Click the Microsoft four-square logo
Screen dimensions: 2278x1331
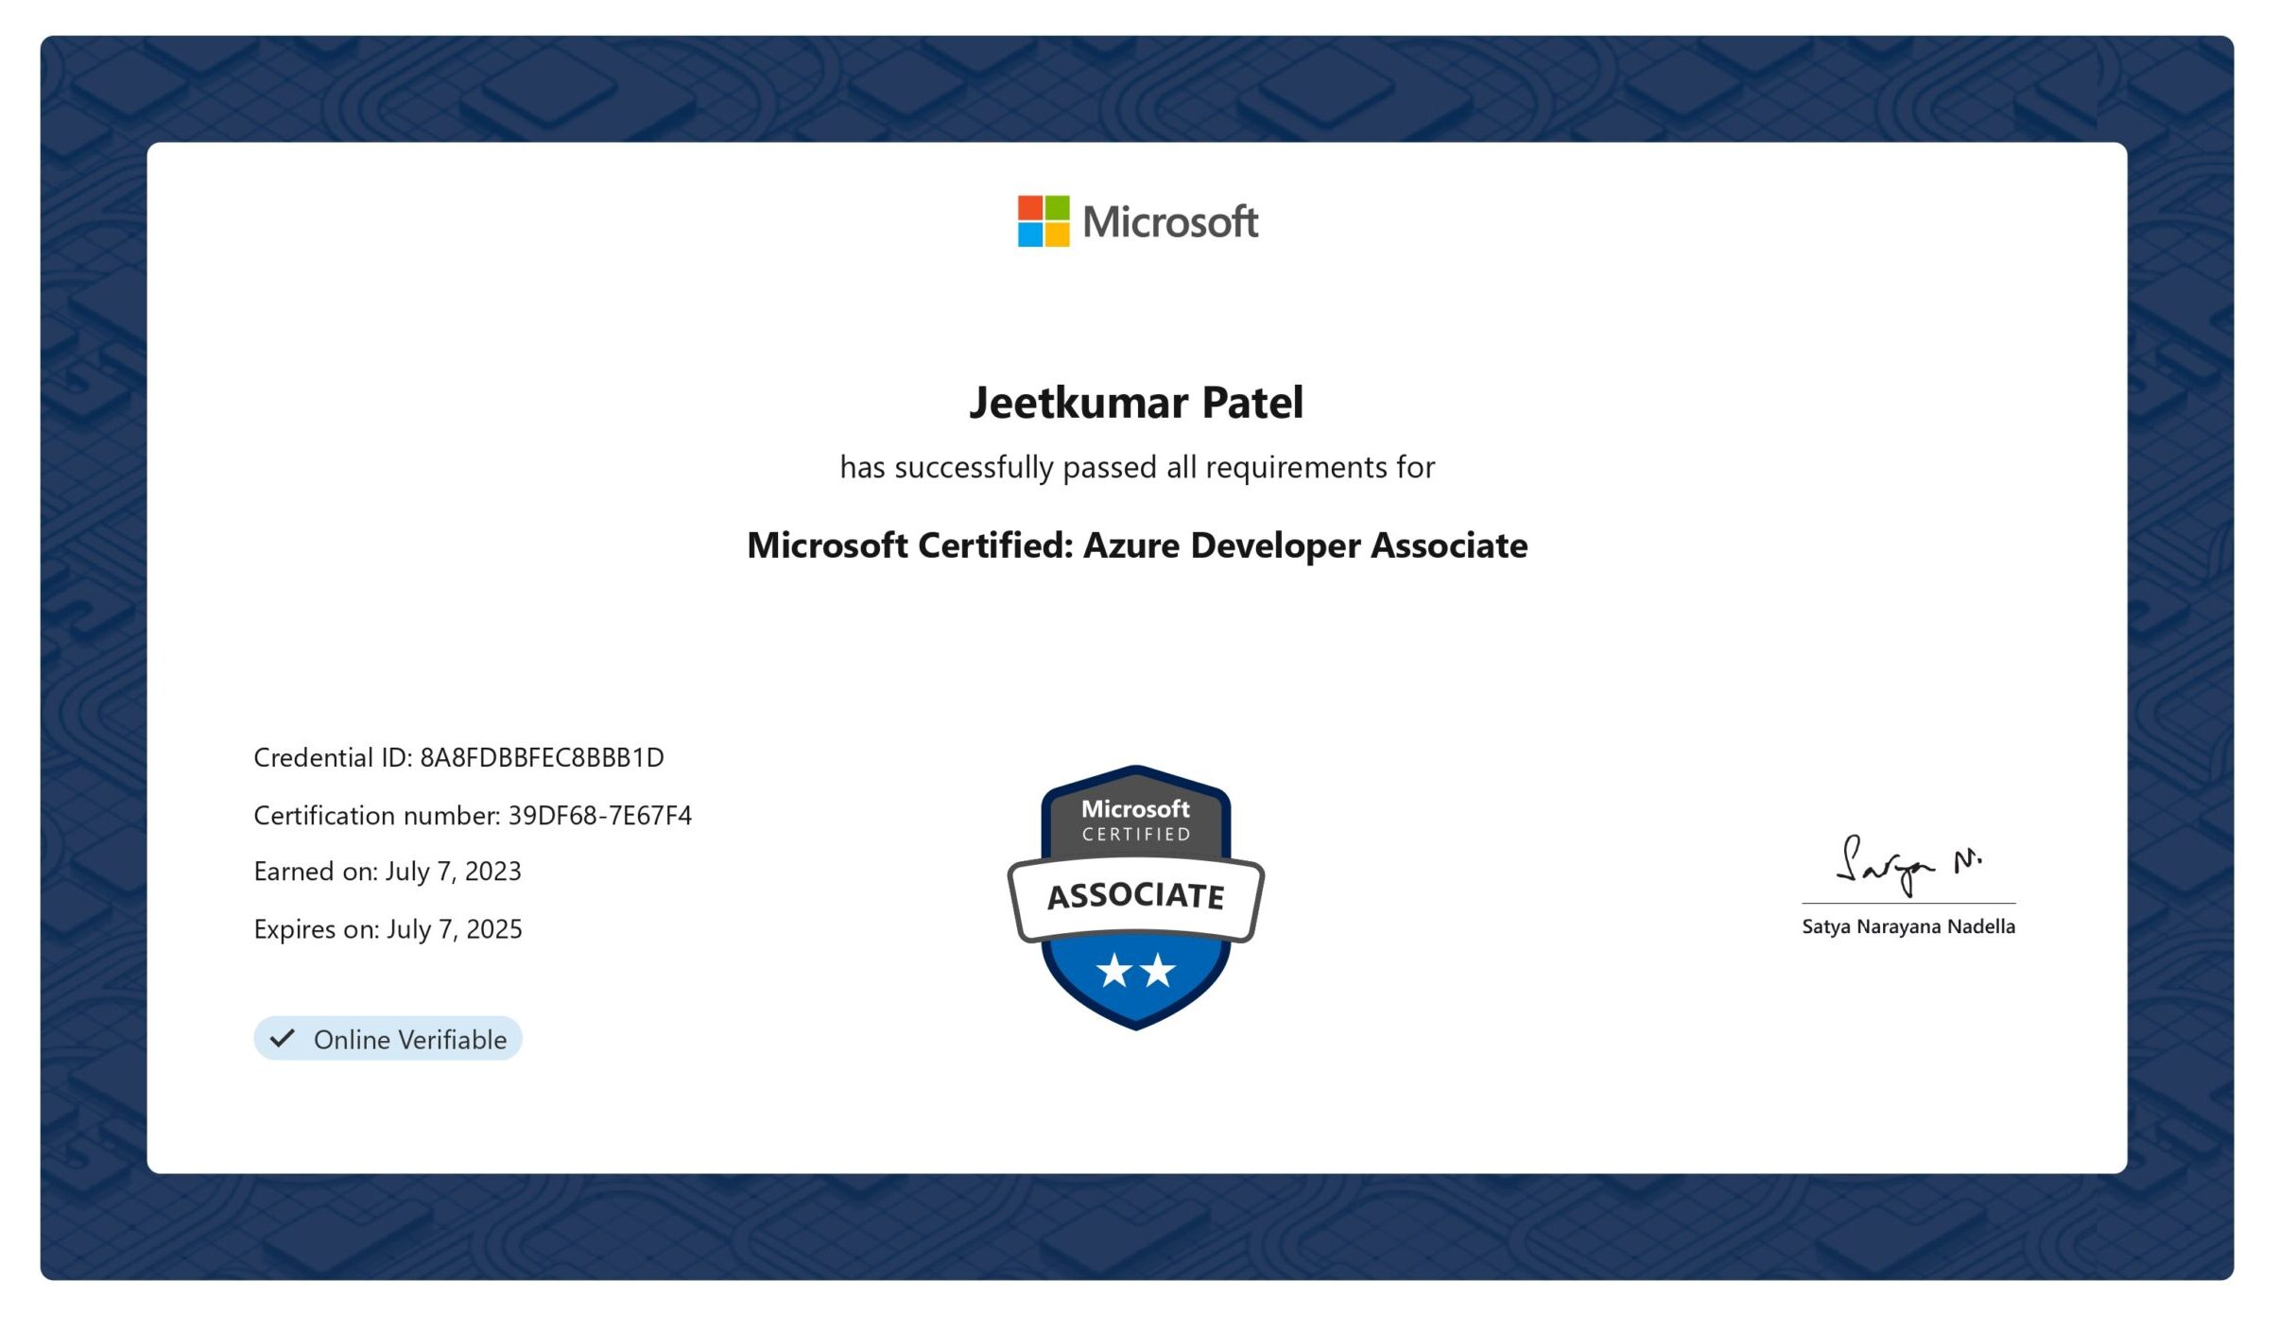1043,221
